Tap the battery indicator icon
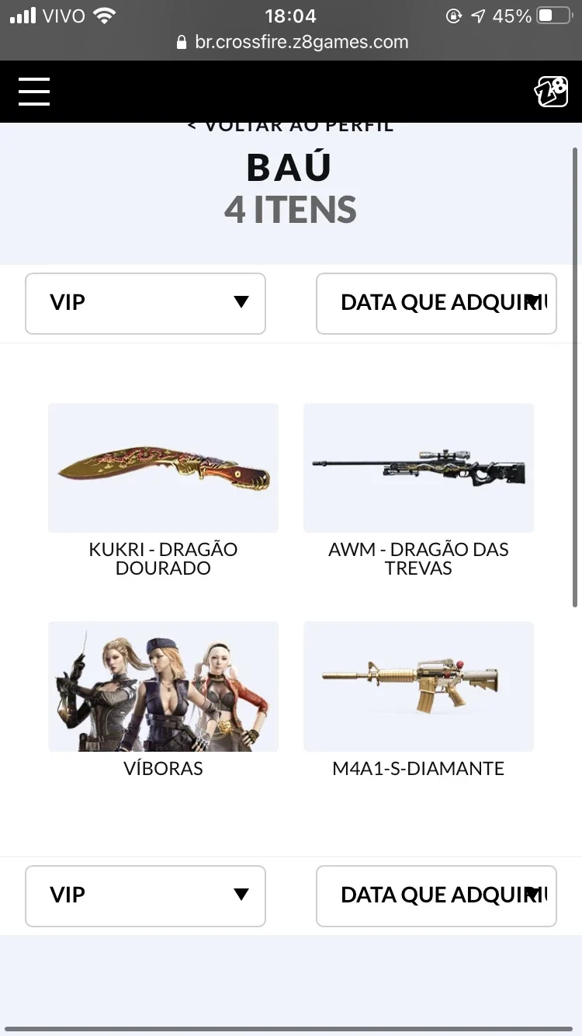The width and height of the screenshot is (582, 1036). point(554,16)
